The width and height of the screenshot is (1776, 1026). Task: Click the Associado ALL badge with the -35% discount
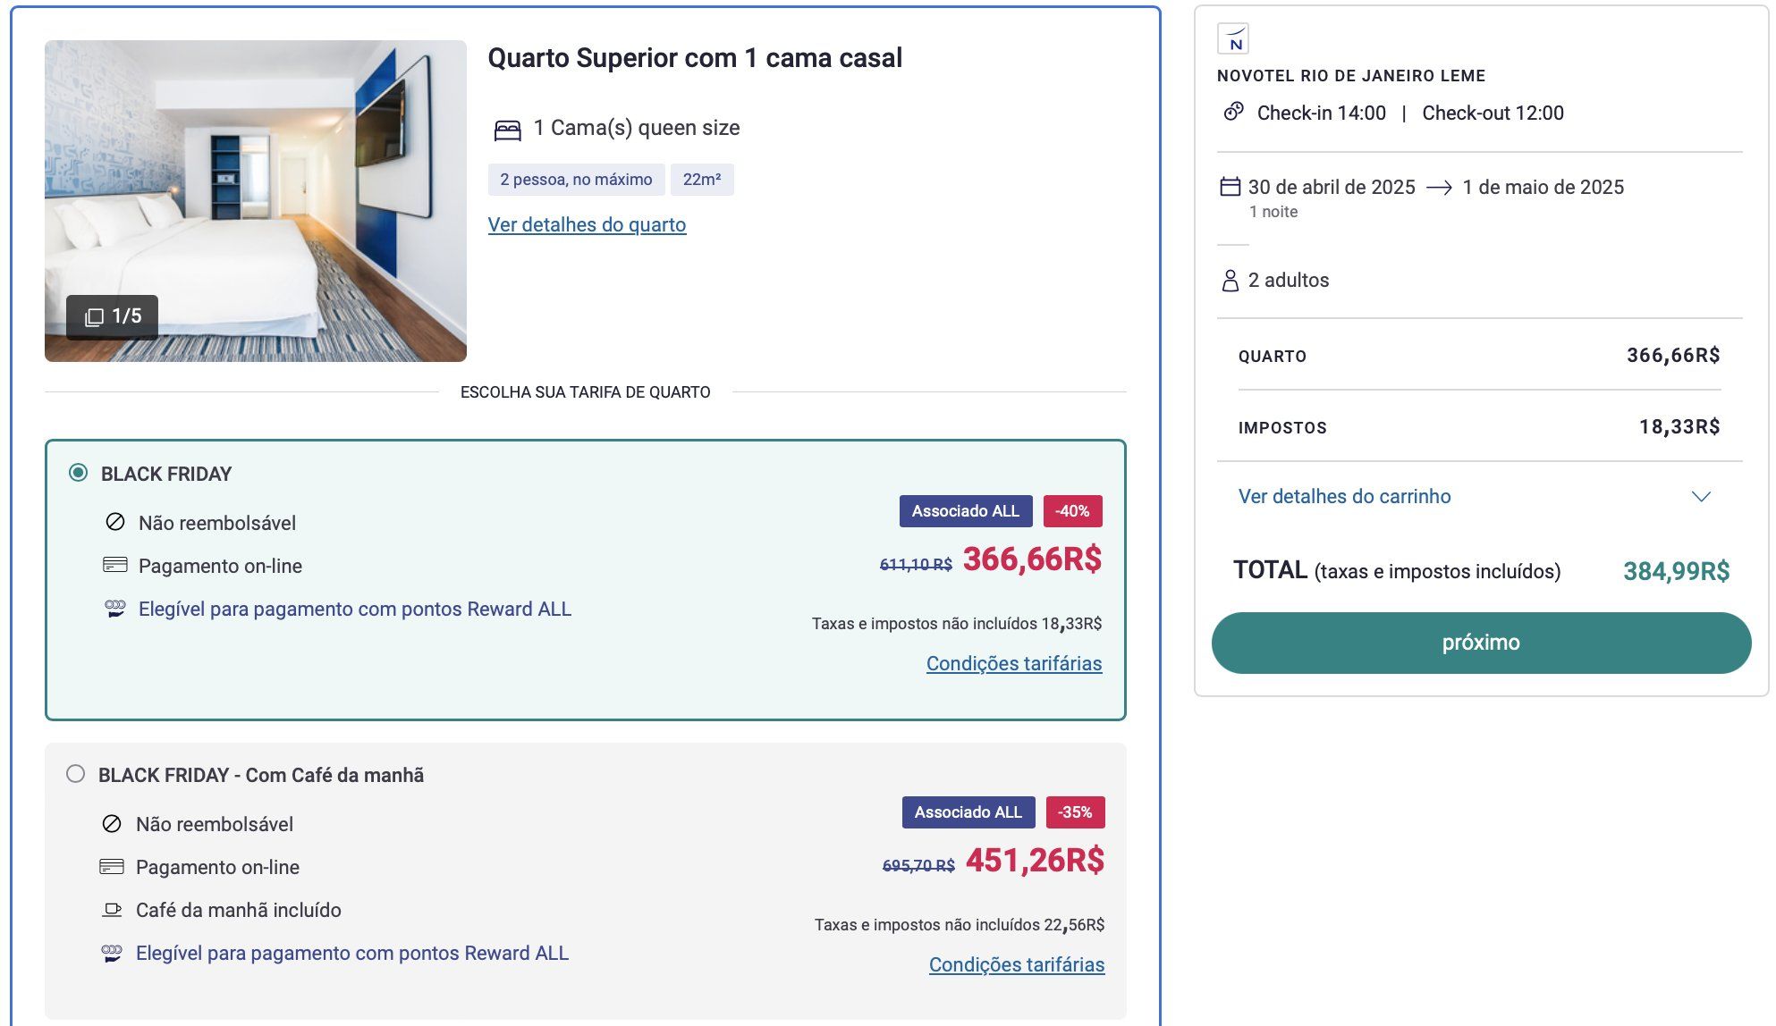click(968, 812)
